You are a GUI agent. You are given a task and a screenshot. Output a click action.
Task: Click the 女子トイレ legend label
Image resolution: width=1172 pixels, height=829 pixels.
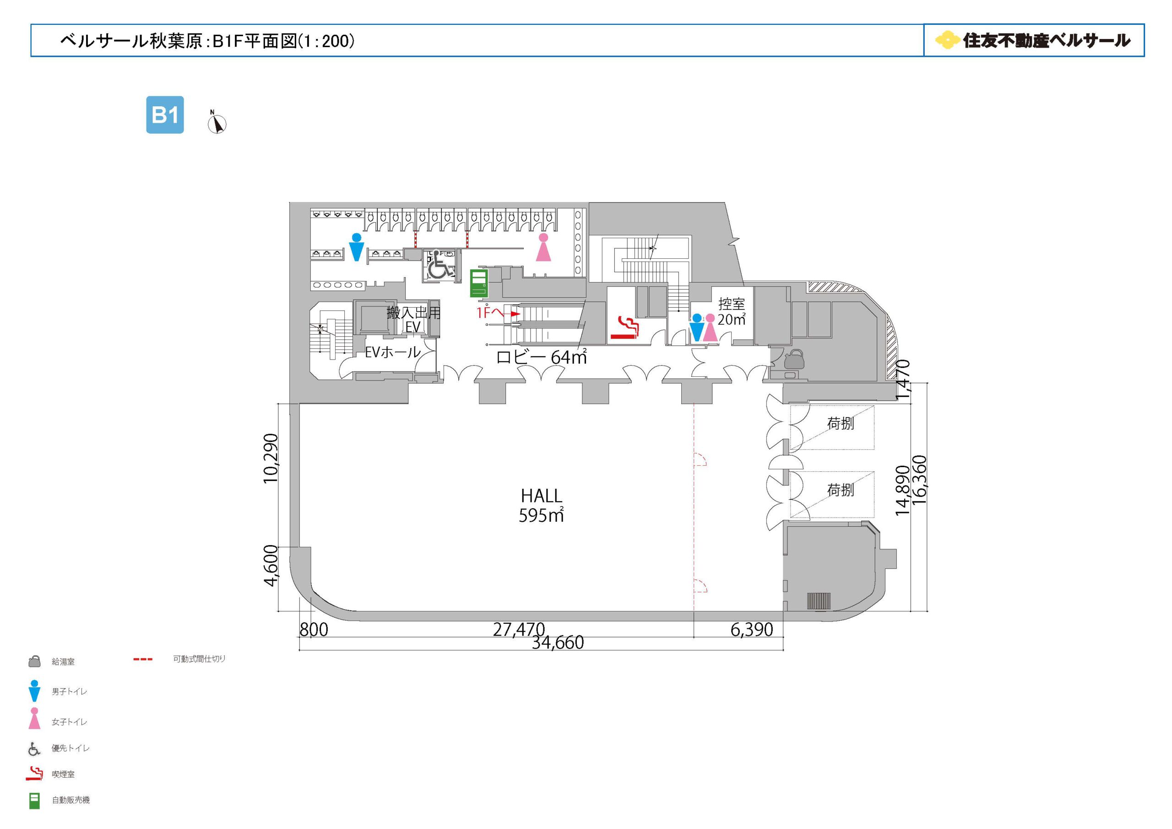click(x=70, y=722)
